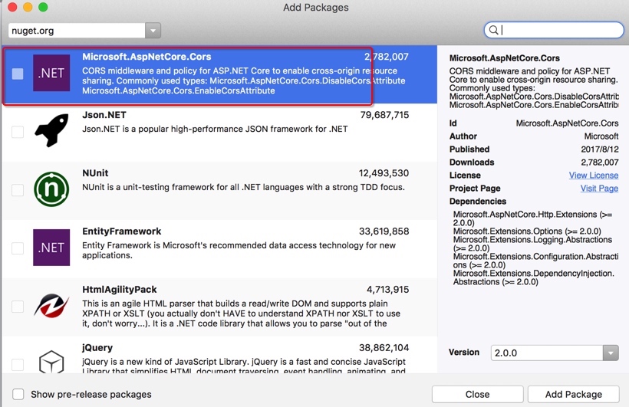The image size is (629, 407).
Task: Click the Author value Microsoft
Action: (601, 136)
